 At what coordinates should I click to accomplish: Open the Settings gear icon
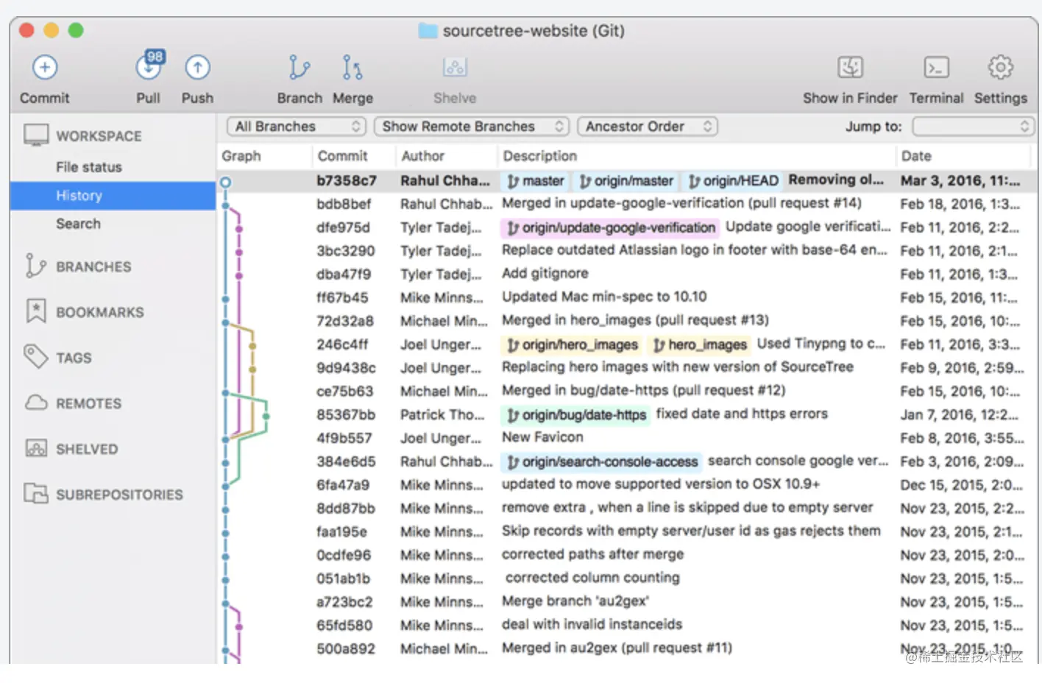point(1000,68)
